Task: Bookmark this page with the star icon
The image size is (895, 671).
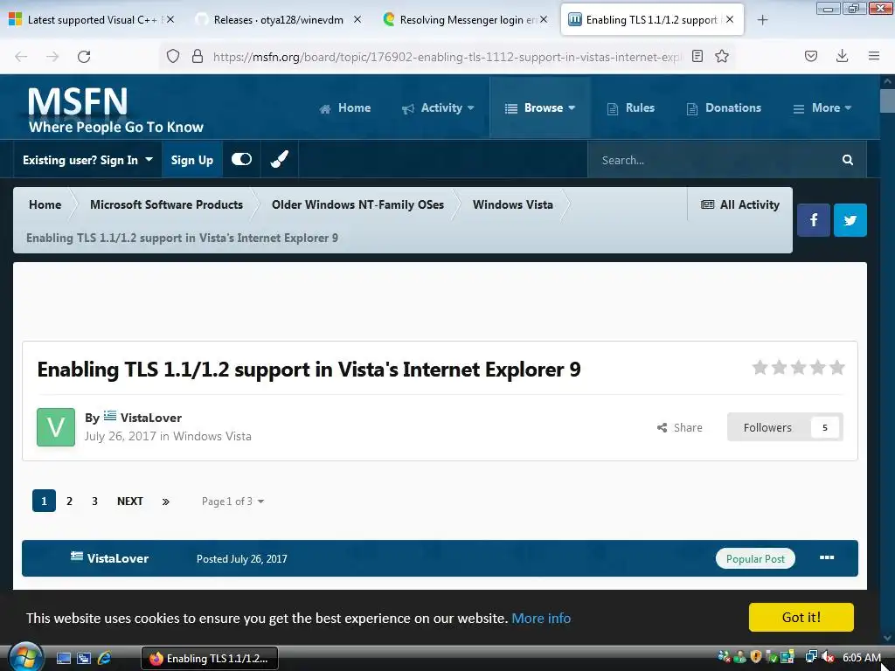Action: pyautogui.click(x=722, y=56)
